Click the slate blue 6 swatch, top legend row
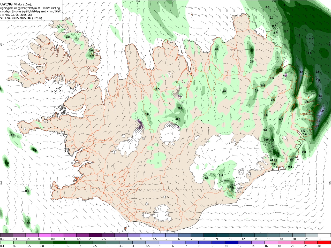The width and height of the screenshot is (331, 248). (x=184, y=235)
